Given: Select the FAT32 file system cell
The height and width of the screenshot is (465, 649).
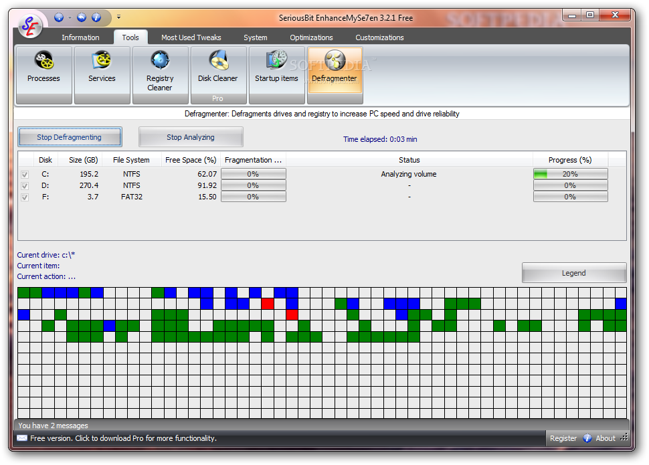Looking at the screenshot, I should click(x=132, y=197).
